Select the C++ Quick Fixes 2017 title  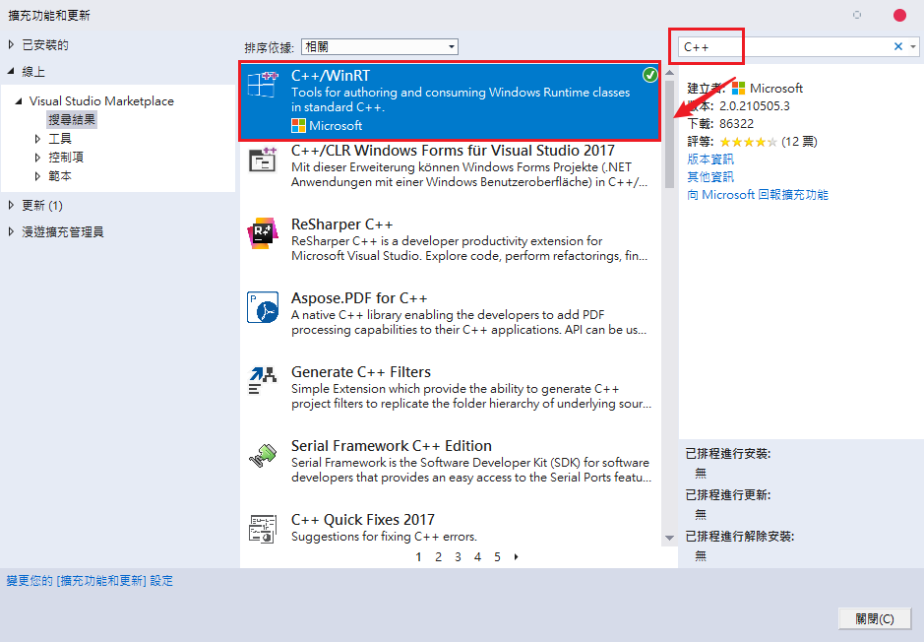(363, 519)
